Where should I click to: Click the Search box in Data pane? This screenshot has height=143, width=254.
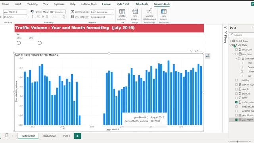(242, 35)
